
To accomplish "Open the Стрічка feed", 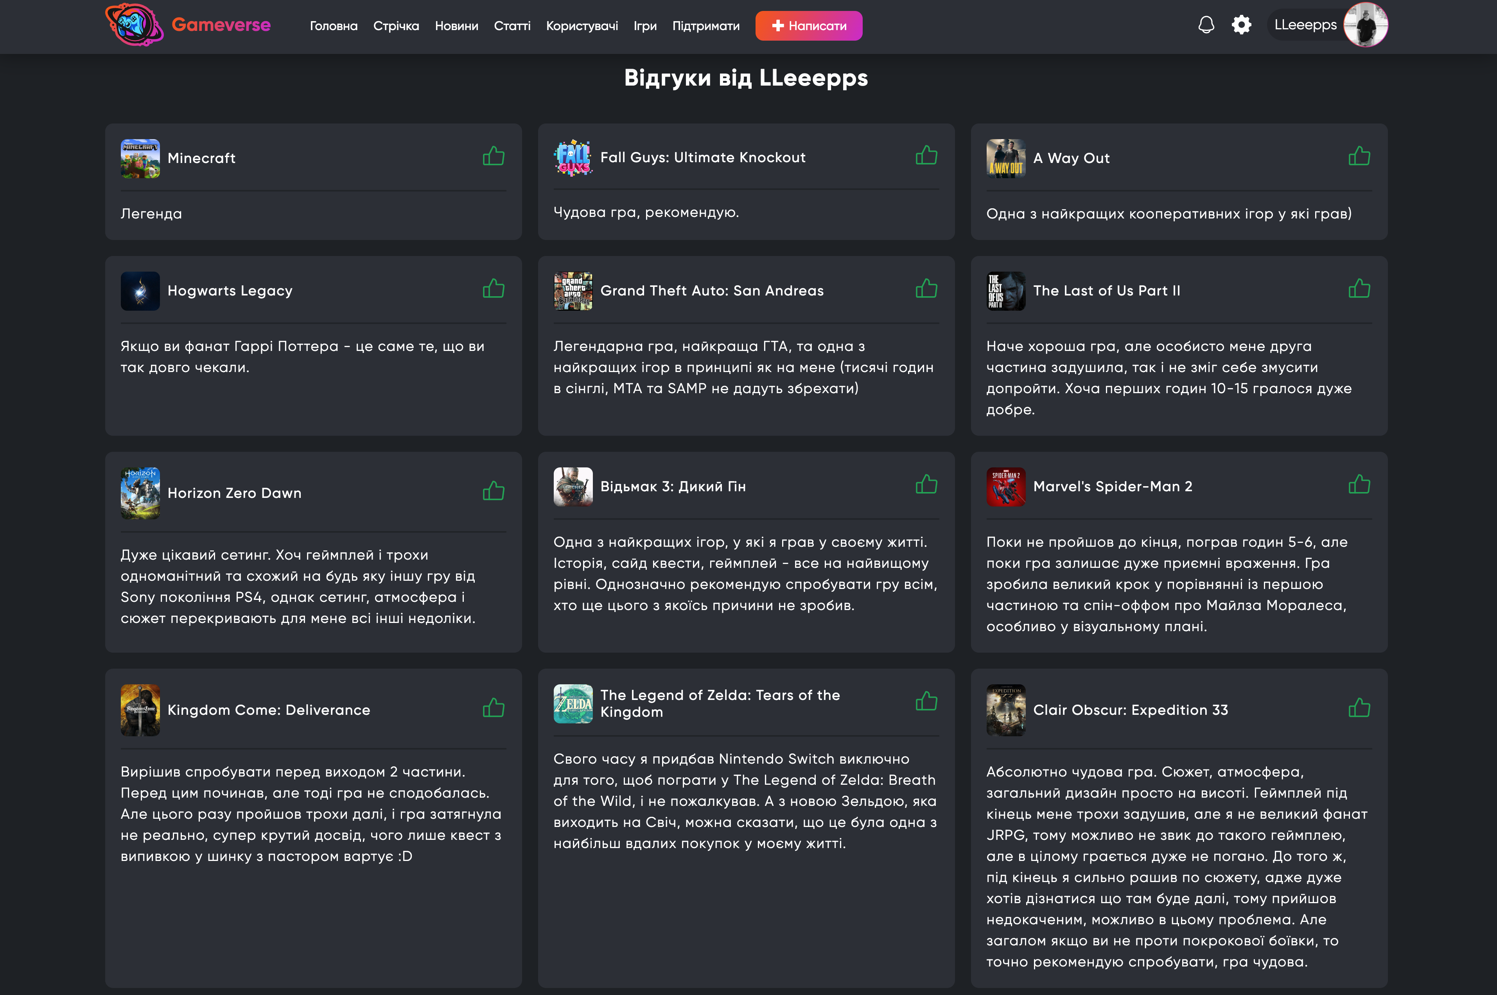I will [396, 26].
